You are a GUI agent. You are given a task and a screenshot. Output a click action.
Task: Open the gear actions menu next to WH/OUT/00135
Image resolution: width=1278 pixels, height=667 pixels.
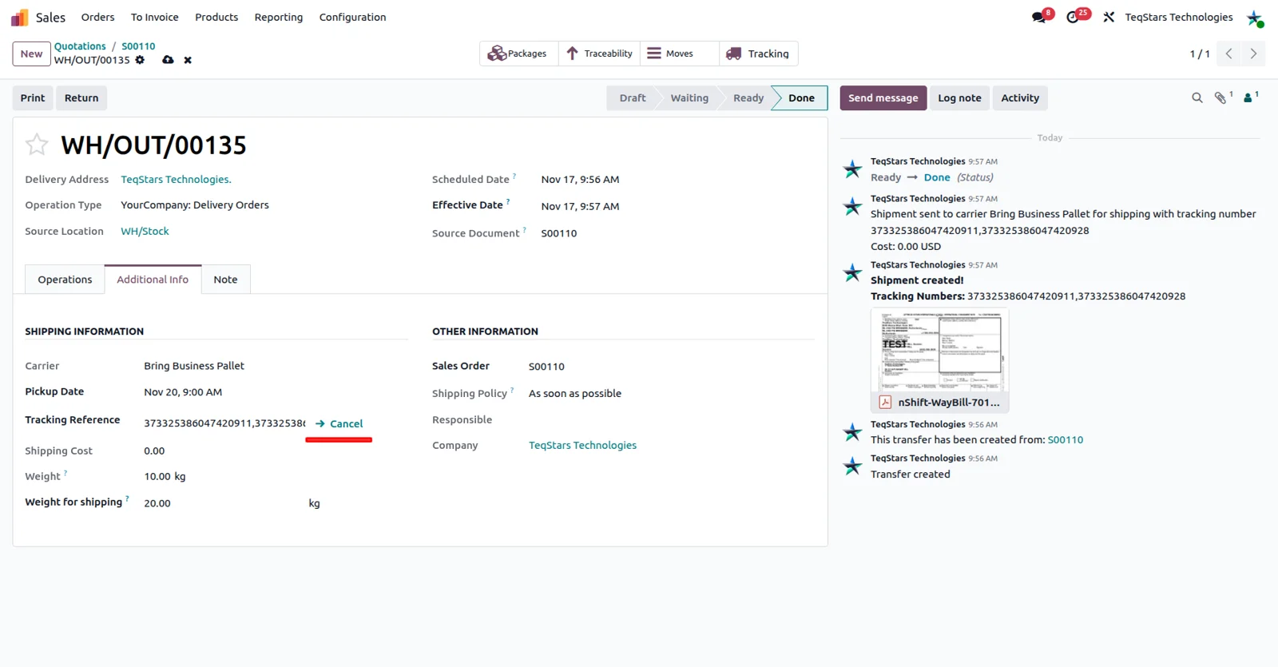click(x=140, y=60)
